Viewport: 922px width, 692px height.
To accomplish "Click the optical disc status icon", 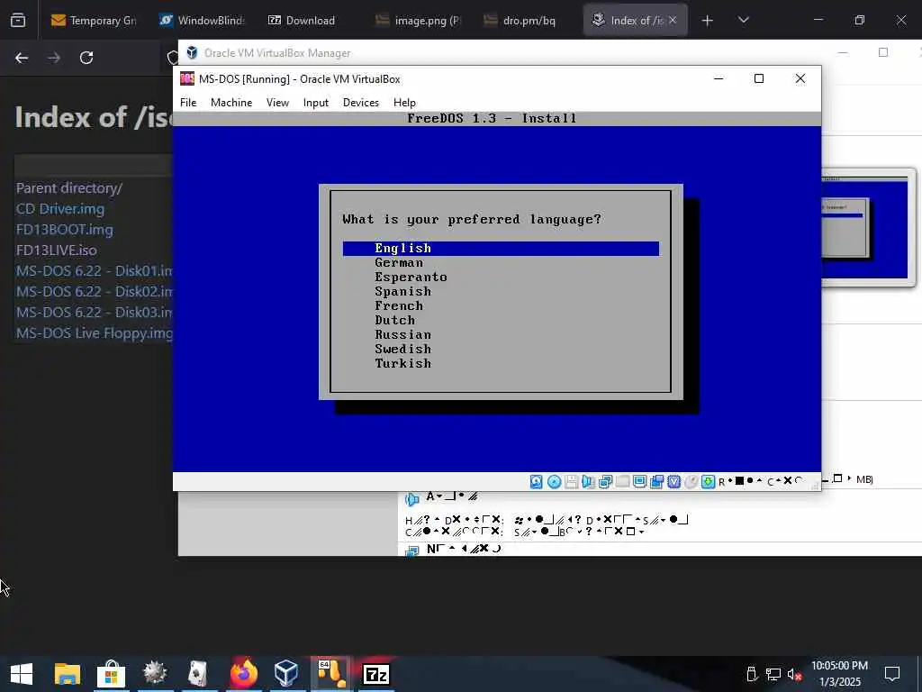I will point(554,482).
